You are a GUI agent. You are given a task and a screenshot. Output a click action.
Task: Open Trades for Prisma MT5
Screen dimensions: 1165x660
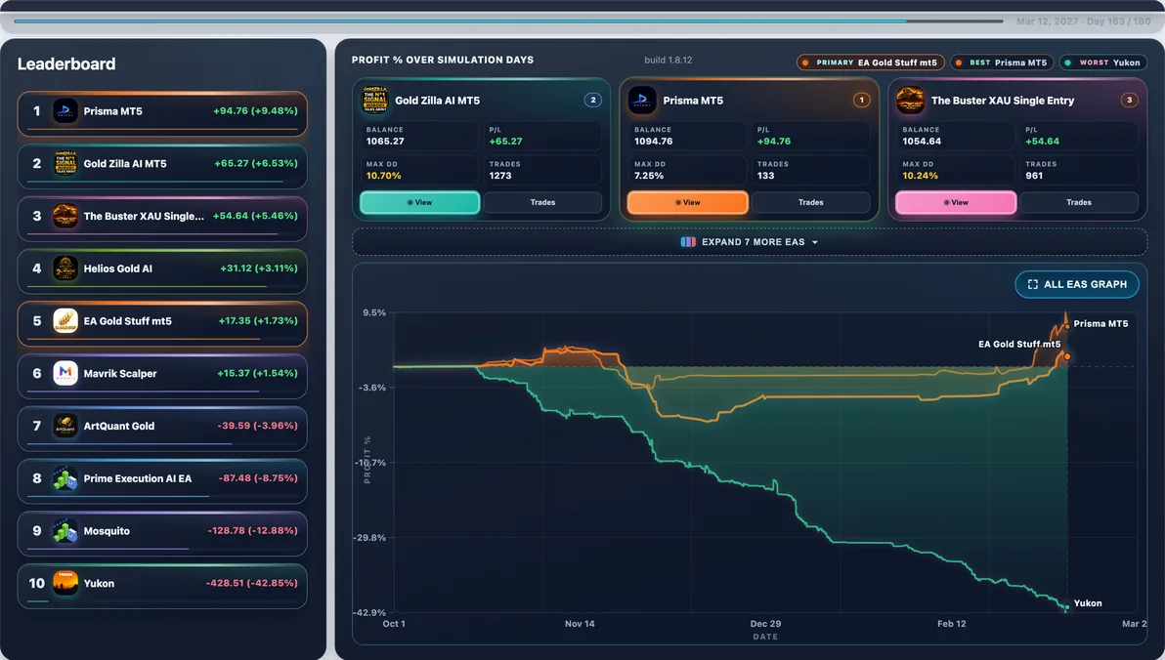click(810, 203)
